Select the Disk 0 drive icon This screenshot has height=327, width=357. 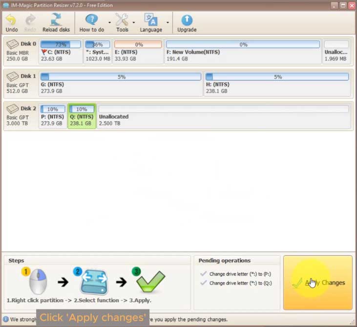pyautogui.click(x=12, y=44)
